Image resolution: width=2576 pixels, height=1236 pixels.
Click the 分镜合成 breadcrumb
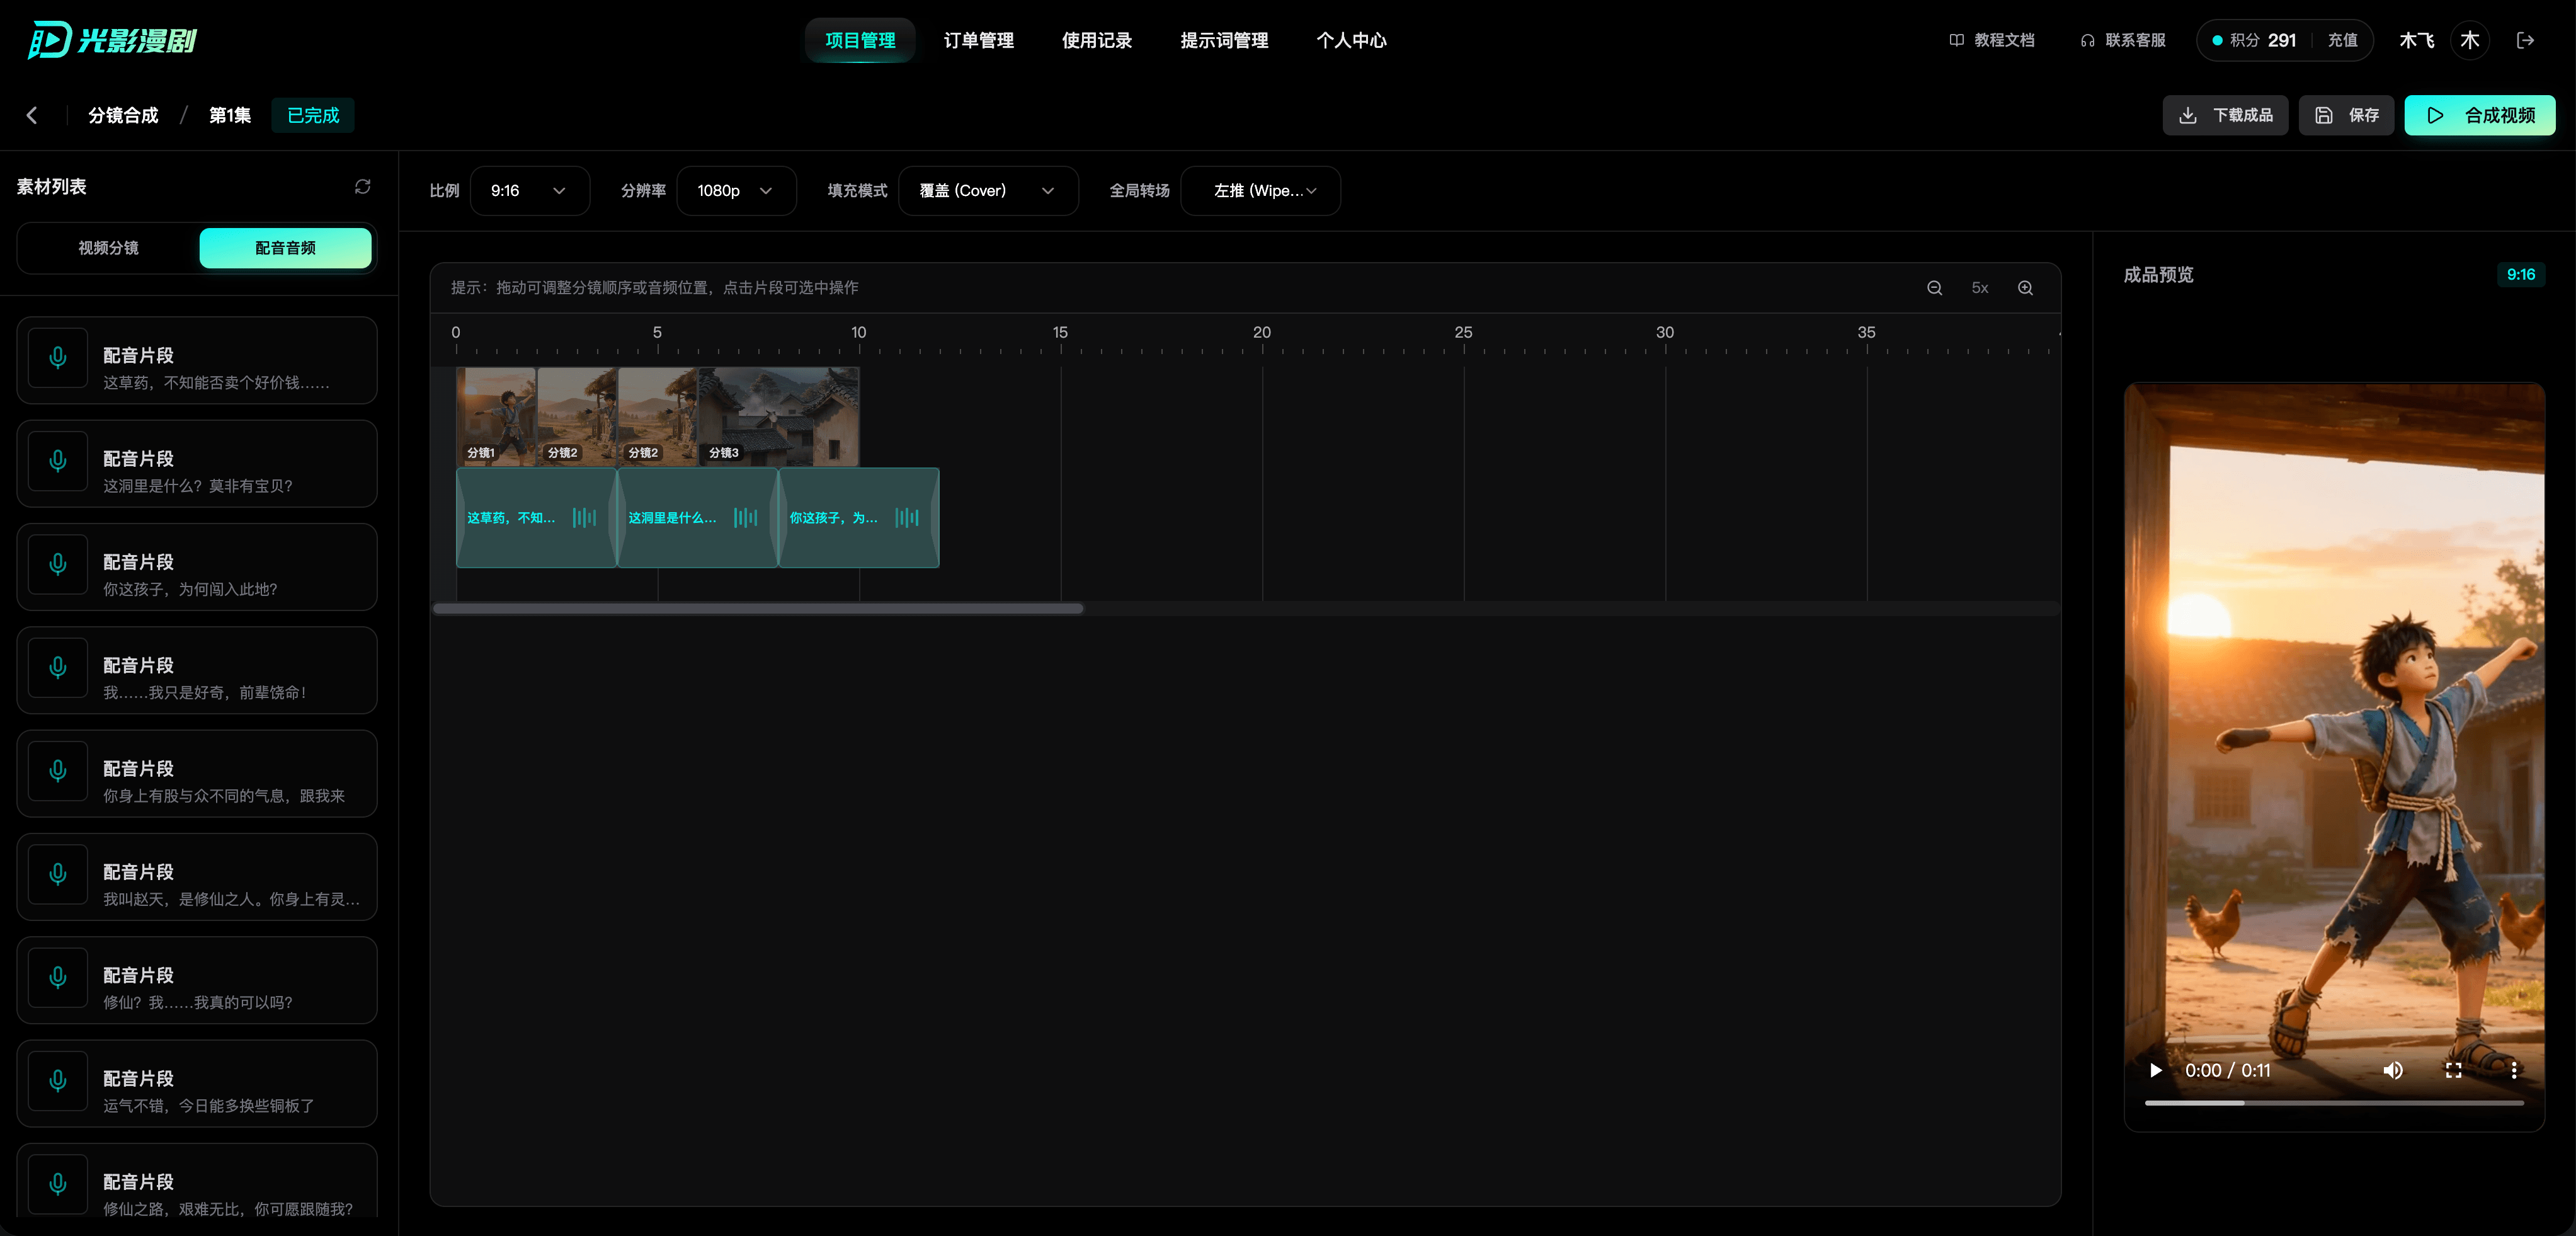(123, 115)
